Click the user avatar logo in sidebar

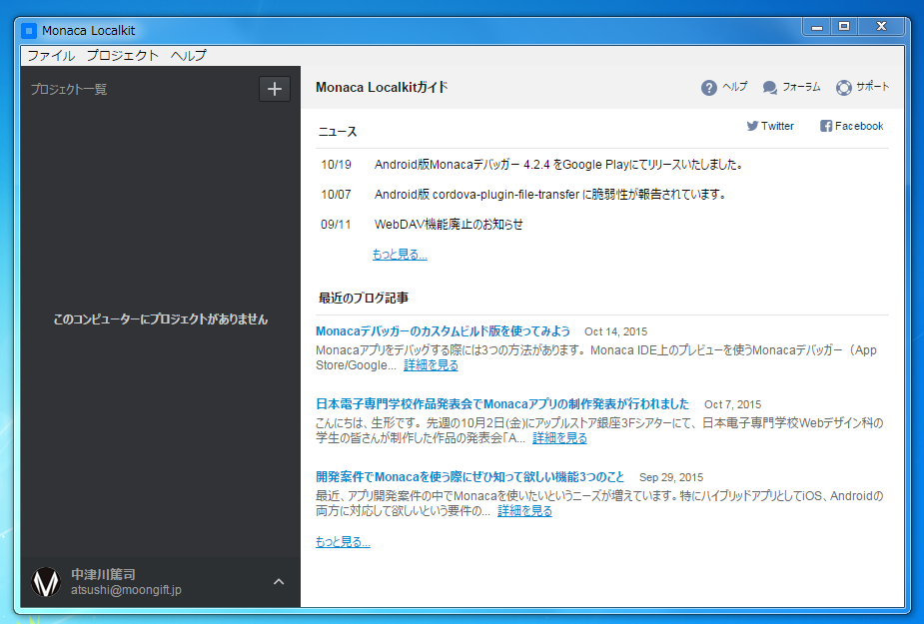tap(45, 582)
